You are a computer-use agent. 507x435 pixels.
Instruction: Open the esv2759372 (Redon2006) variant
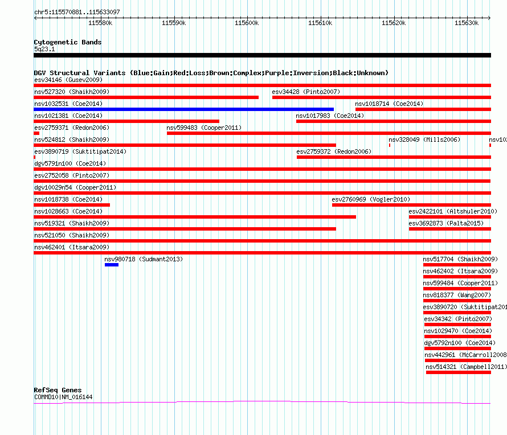(x=334, y=151)
